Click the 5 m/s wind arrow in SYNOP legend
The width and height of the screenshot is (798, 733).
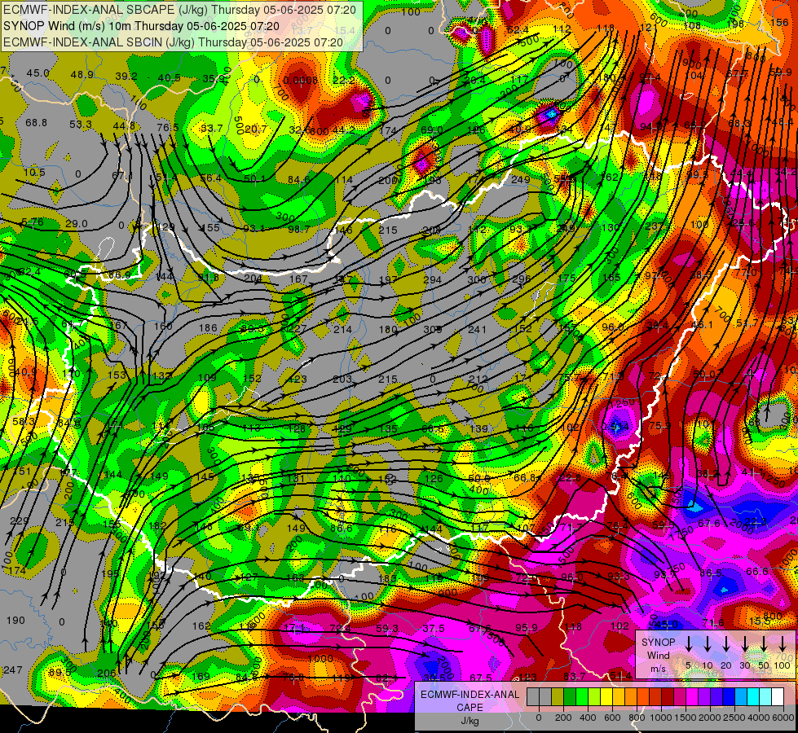point(688,643)
